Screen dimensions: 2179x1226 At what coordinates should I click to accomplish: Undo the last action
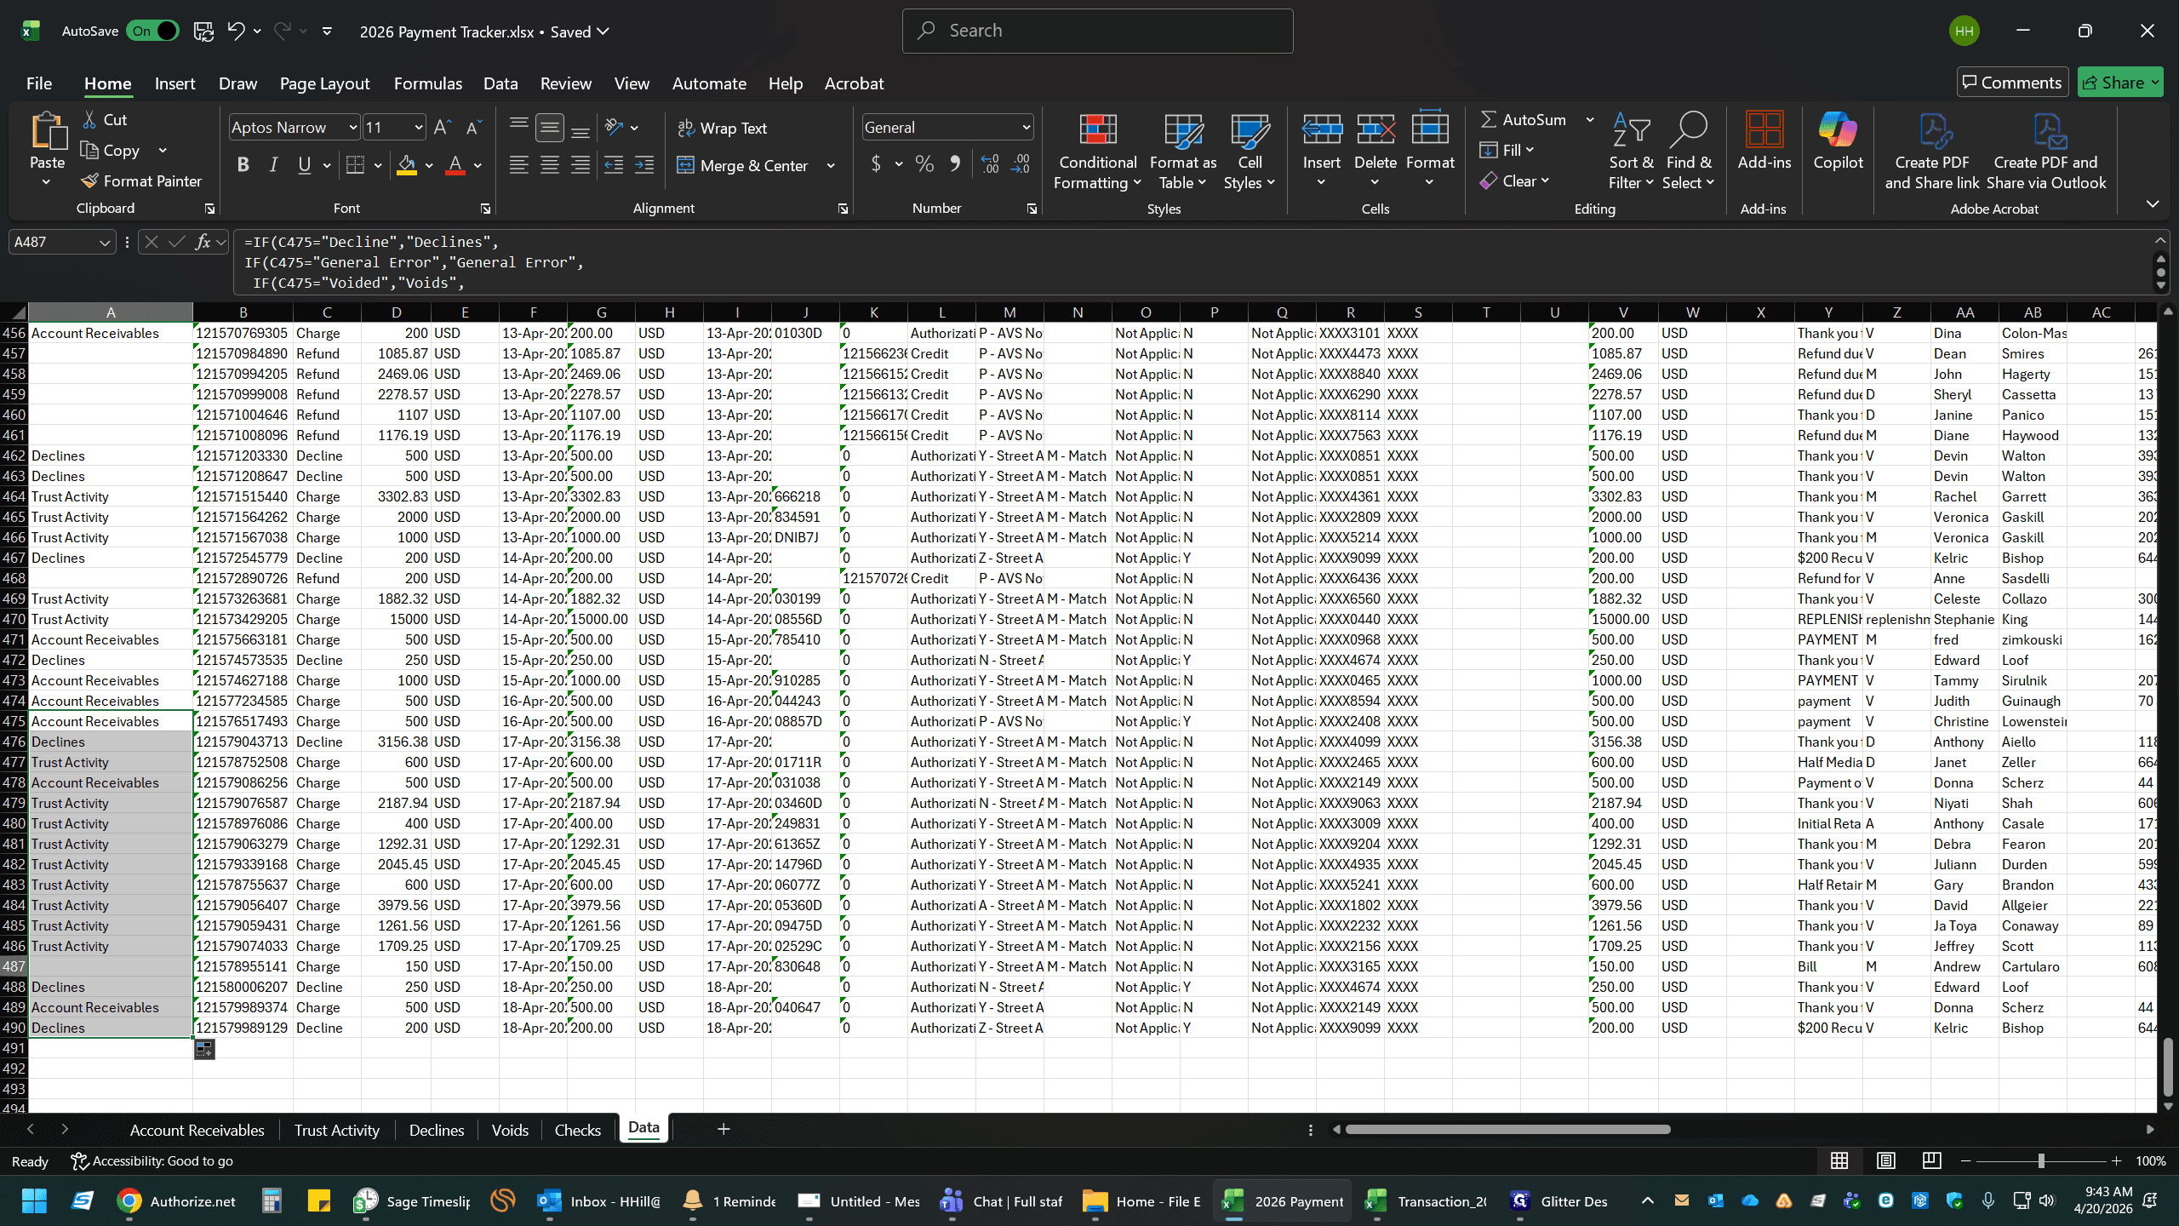pos(236,32)
